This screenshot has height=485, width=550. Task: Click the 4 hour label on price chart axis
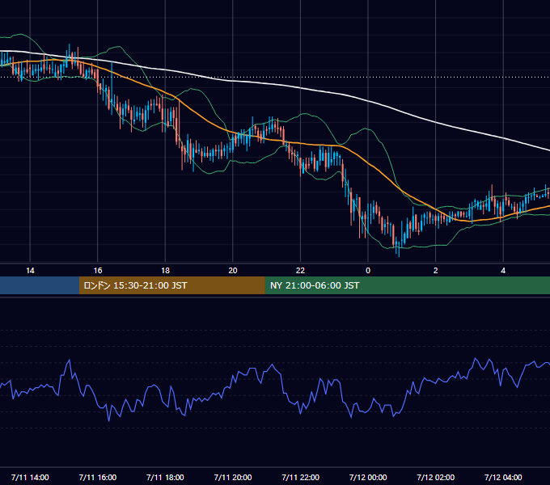(x=503, y=271)
